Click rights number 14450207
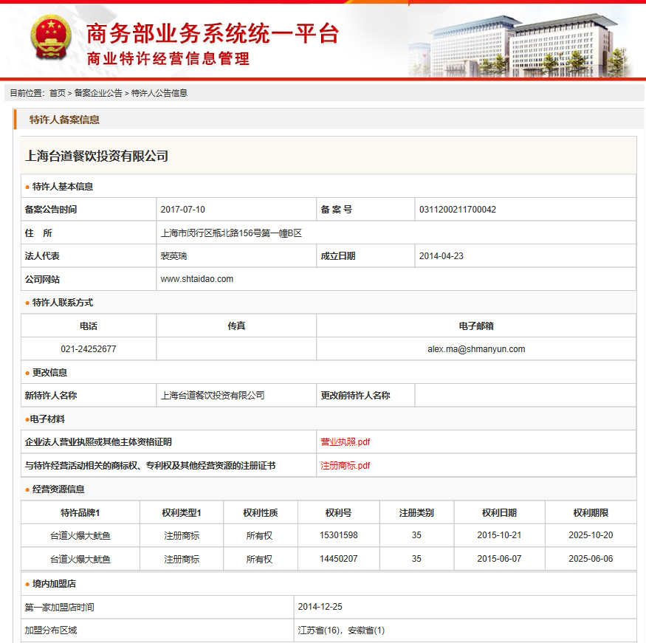The image size is (646, 643). pyautogui.click(x=339, y=559)
